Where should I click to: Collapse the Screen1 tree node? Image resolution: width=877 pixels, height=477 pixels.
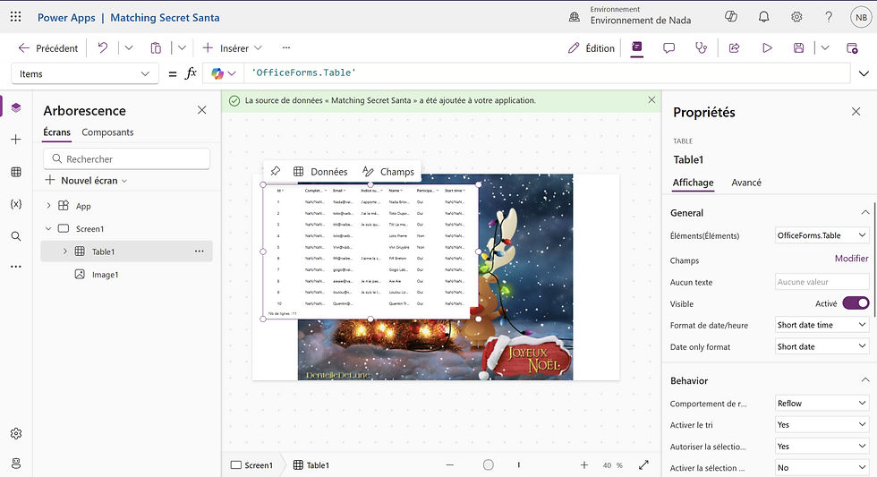pos(48,229)
